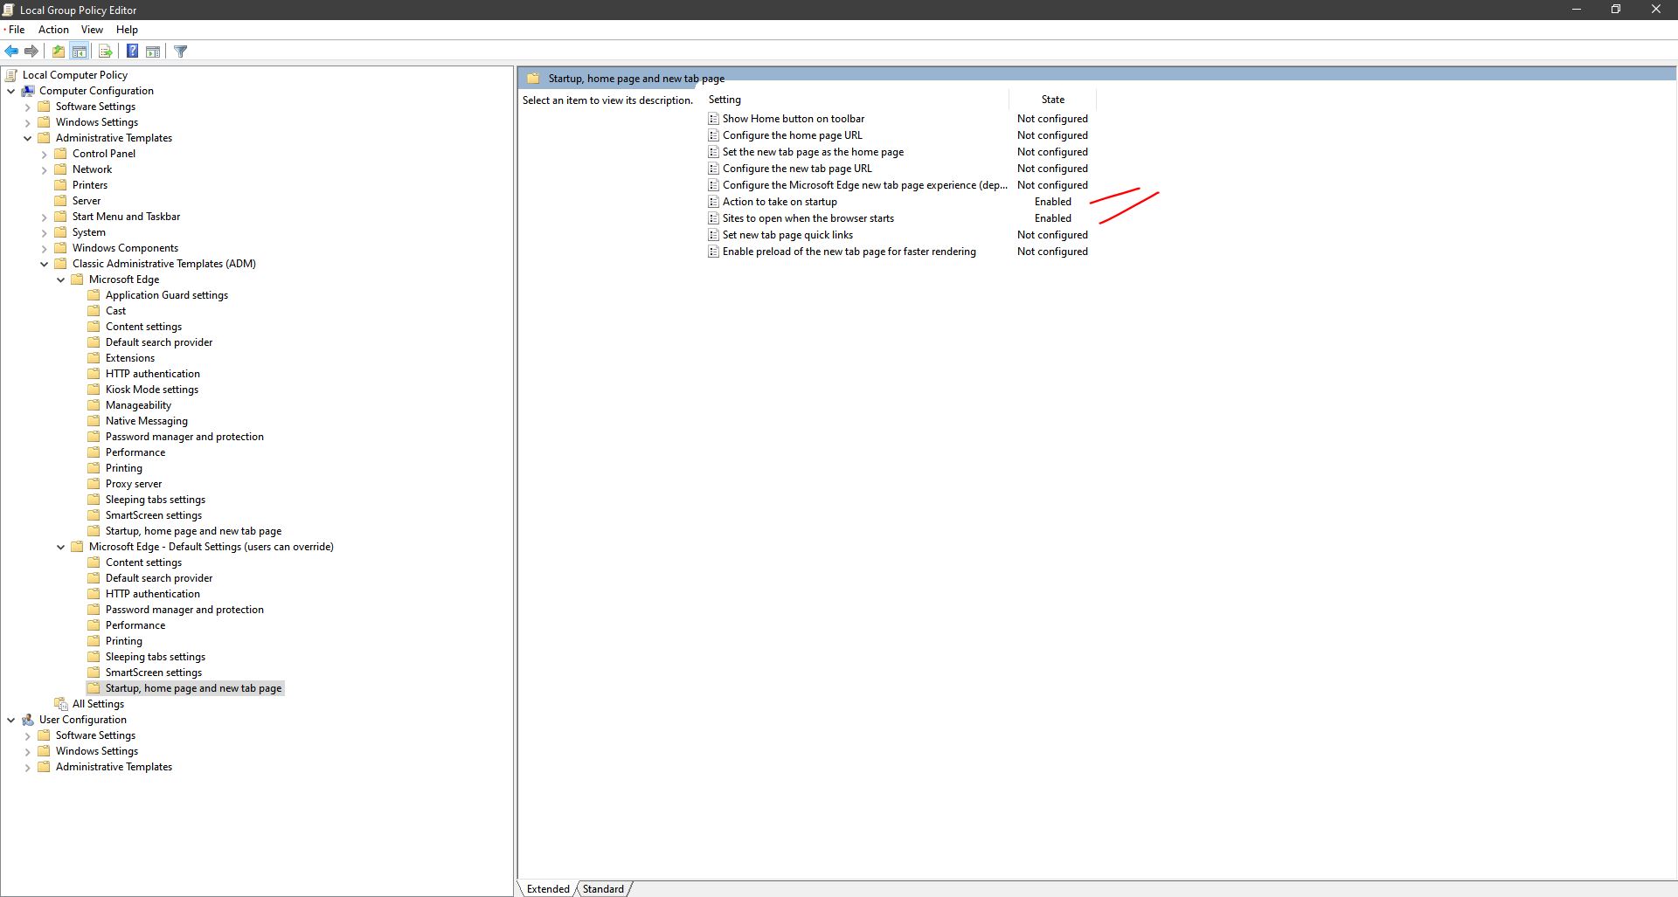
Task: Expand the Network node
Action: coord(44,169)
